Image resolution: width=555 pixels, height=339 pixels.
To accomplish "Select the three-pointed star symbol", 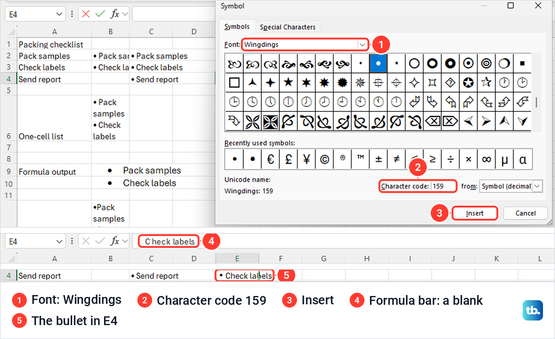I will coord(253,82).
